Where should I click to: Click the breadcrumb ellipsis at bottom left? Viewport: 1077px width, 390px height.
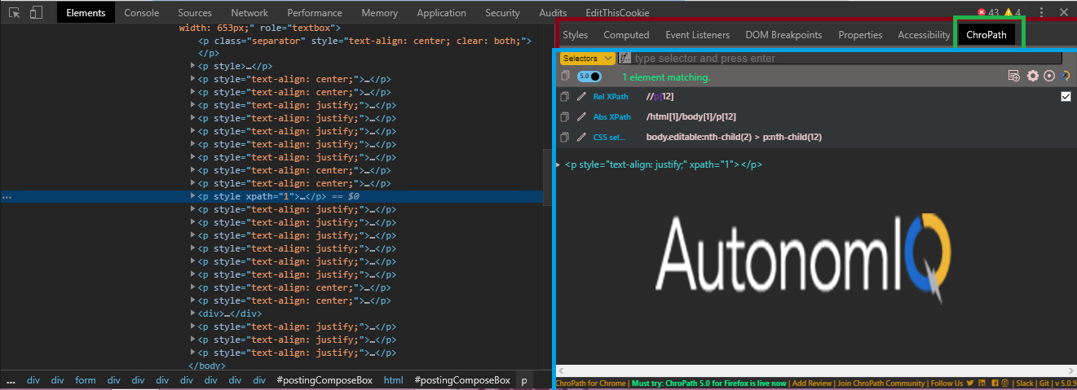[x=11, y=380]
